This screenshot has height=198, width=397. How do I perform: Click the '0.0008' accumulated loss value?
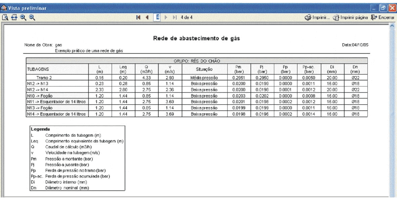point(309,96)
